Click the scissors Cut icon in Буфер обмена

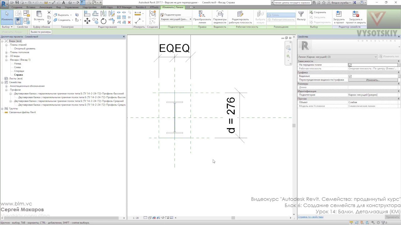[49, 12]
